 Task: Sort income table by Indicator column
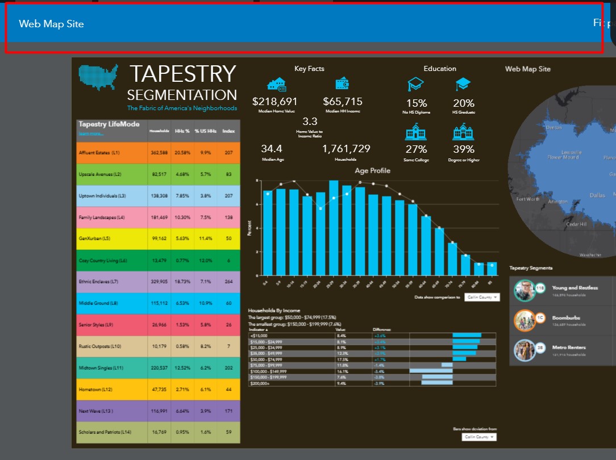pyautogui.click(x=259, y=330)
